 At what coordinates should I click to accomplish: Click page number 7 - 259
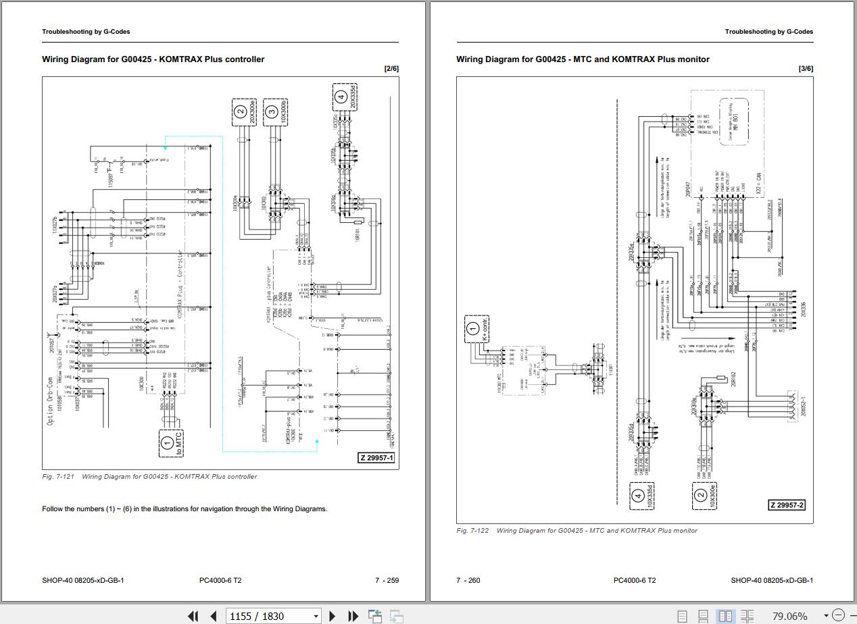pos(387,580)
